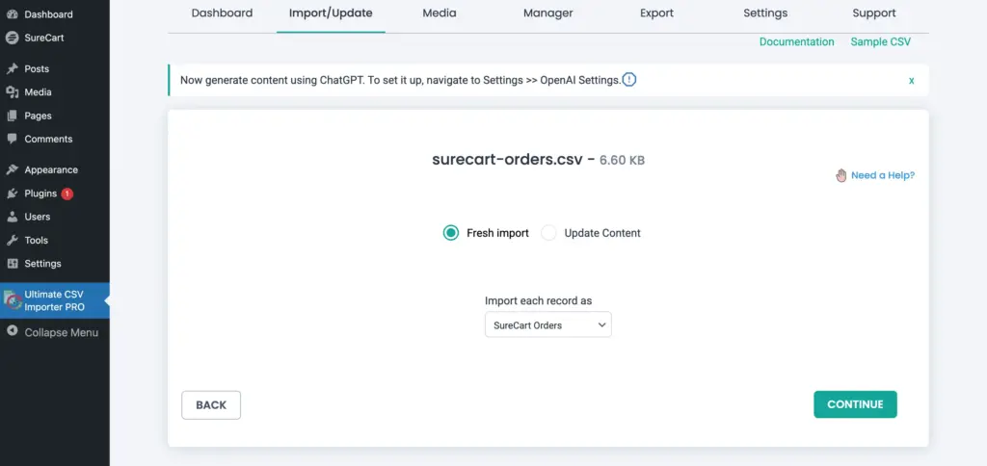This screenshot has height=466, width=987.
Task: Dismiss the ChatGPT notice banner
Action: 911,81
